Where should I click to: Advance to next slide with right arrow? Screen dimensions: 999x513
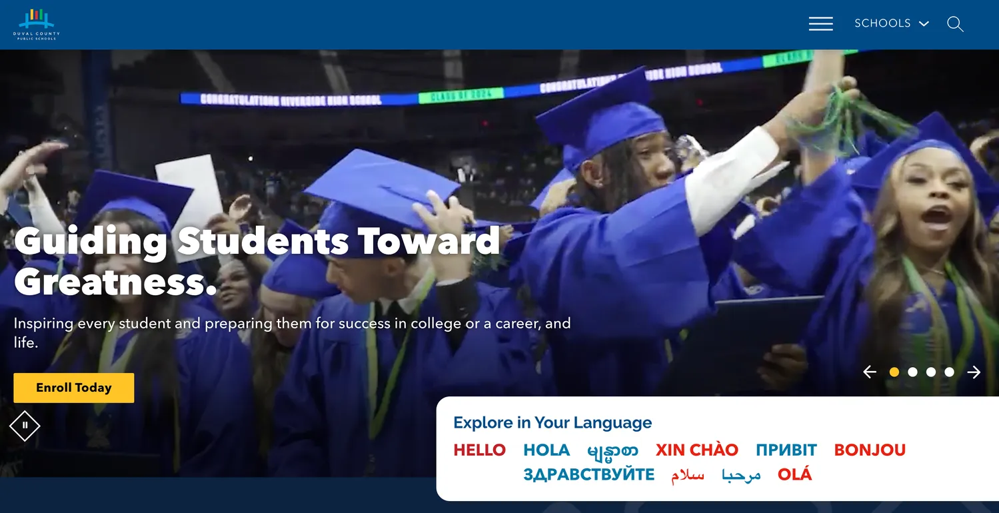pos(974,372)
